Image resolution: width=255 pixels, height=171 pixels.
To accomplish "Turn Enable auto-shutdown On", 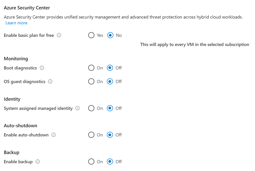I will 91,135.
